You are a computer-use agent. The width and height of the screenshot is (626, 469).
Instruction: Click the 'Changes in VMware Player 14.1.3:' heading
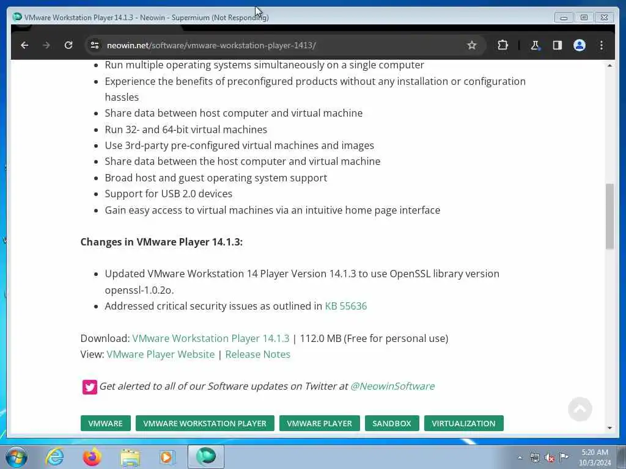(161, 242)
